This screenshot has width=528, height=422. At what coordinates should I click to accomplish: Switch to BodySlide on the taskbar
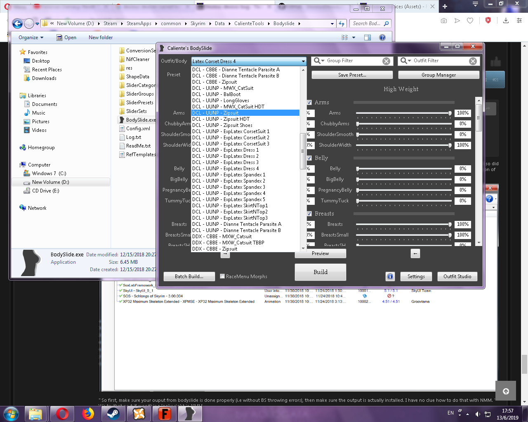[x=190, y=413]
